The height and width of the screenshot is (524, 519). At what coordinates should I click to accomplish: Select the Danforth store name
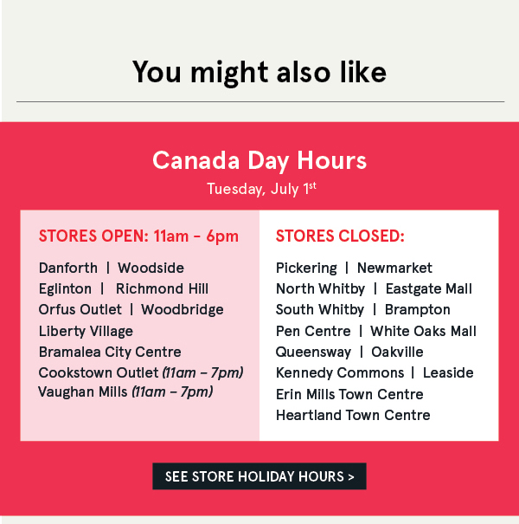[68, 268]
